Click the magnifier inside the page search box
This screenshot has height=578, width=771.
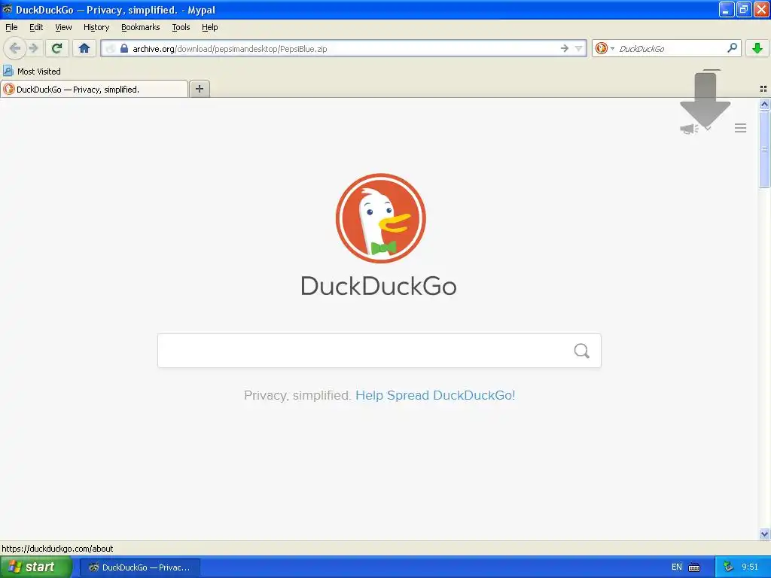pos(582,351)
